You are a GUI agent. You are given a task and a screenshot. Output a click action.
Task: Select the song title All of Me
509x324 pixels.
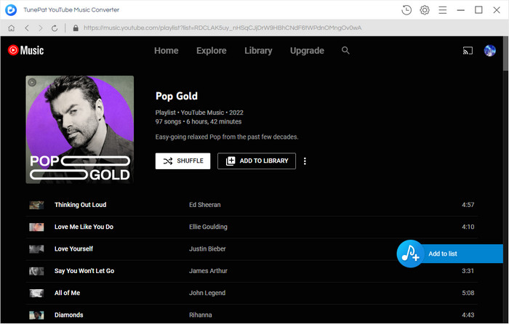pyautogui.click(x=67, y=293)
